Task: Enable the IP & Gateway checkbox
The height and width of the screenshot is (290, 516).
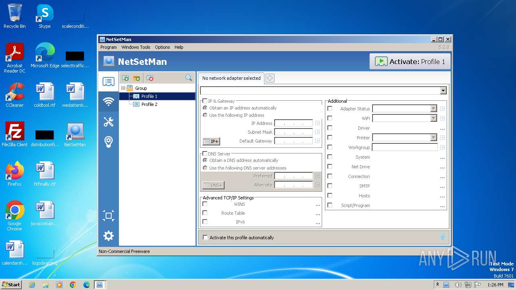Action: [205, 101]
